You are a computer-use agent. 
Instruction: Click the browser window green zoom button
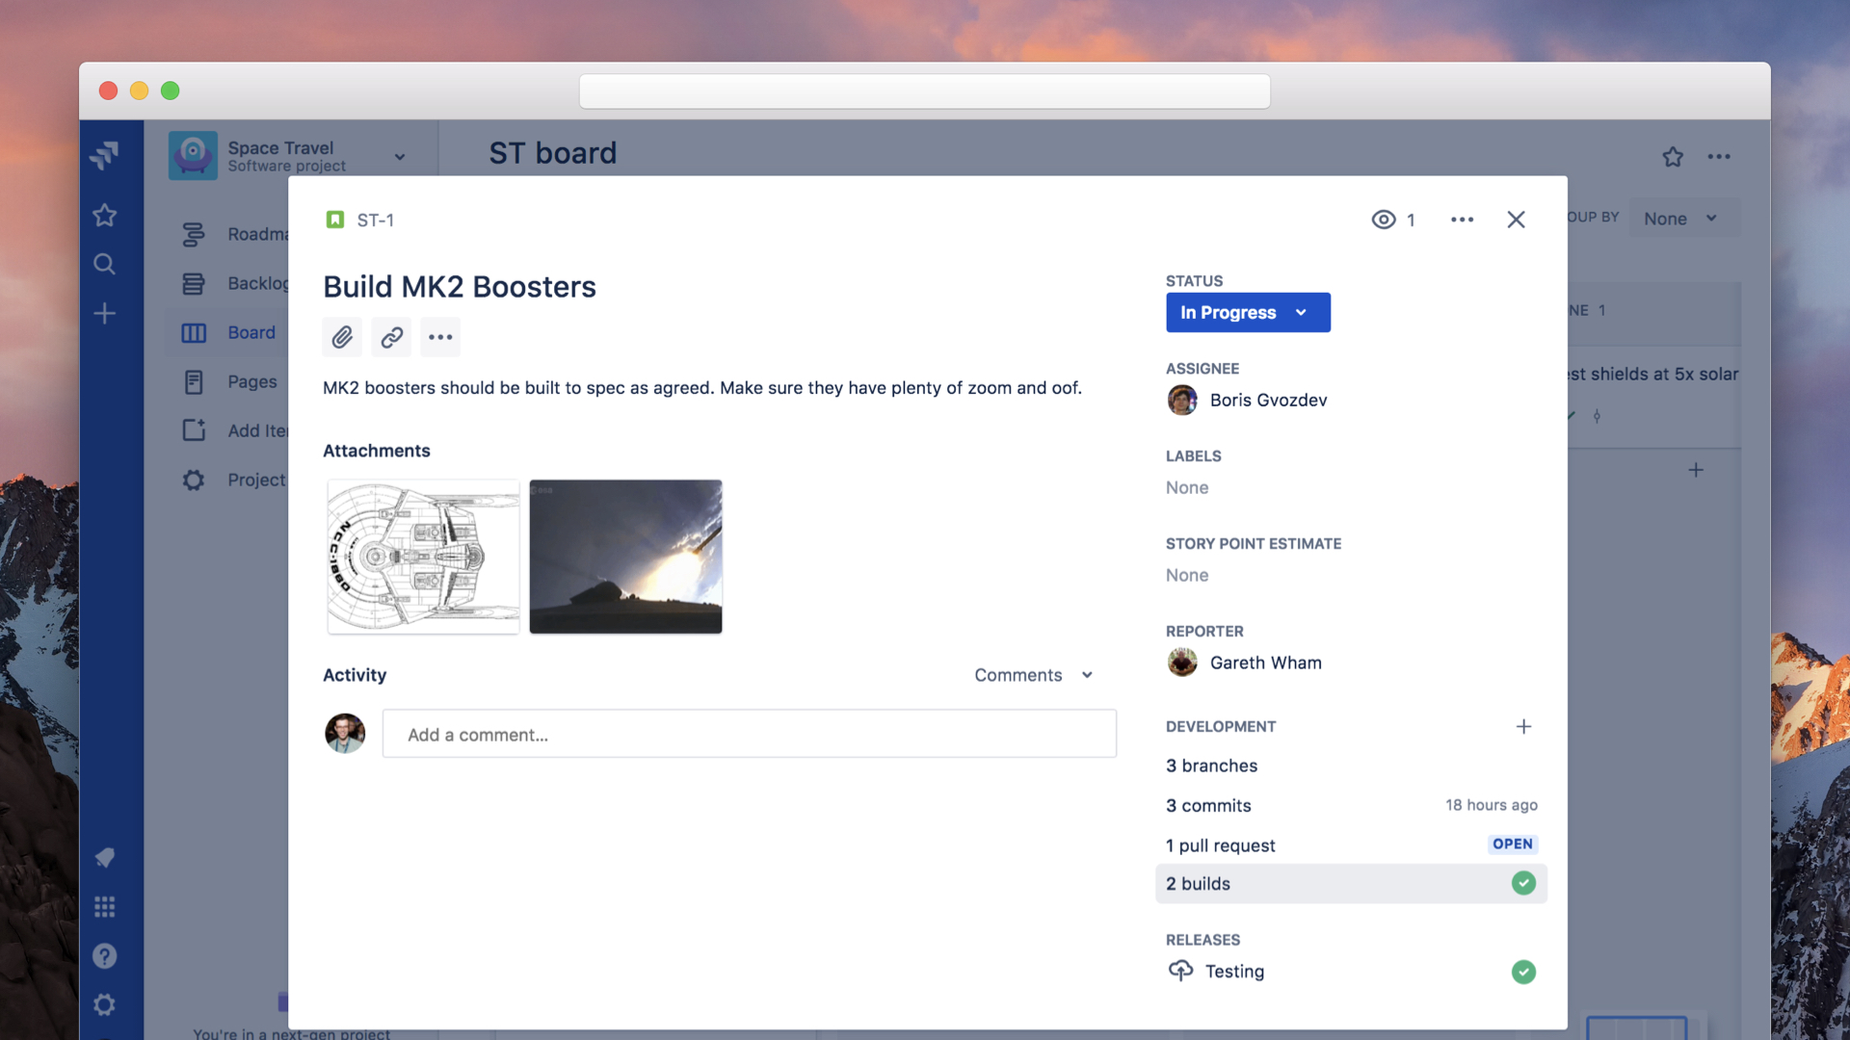pyautogui.click(x=170, y=91)
